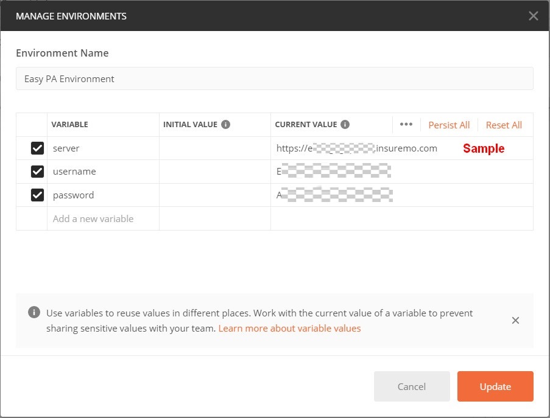Viewport: 550px width, 418px height.
Task: Click the Update button
Action: click(495, 386)
